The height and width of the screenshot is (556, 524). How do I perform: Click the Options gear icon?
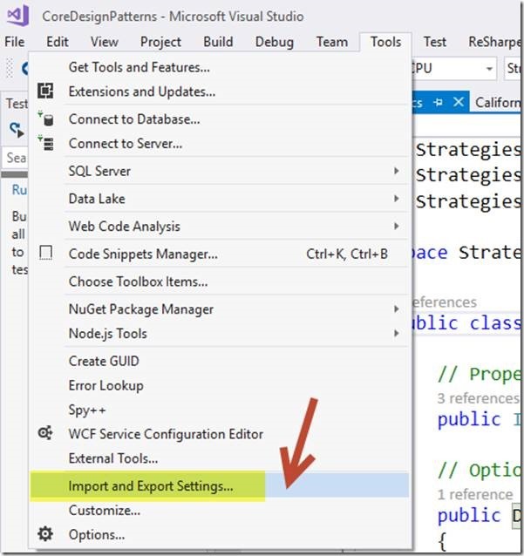(46, 534)
